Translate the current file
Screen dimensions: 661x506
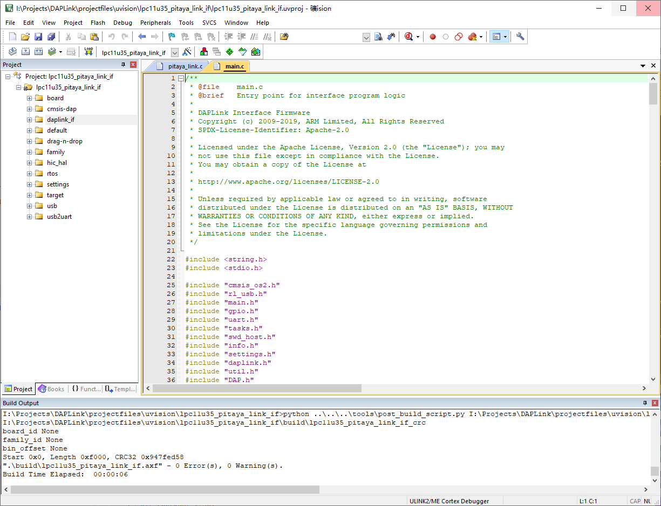12,52
